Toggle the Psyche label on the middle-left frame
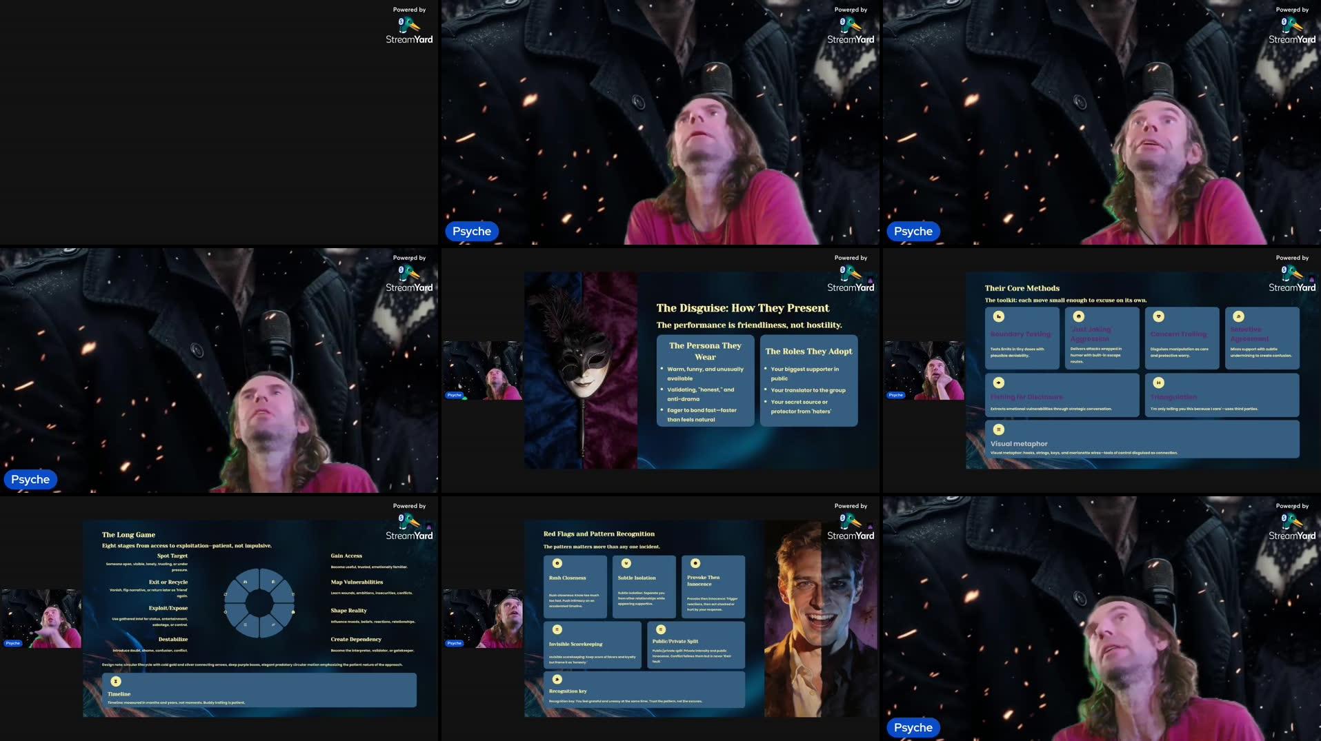 pyautogui.click(x=30, y=479)
